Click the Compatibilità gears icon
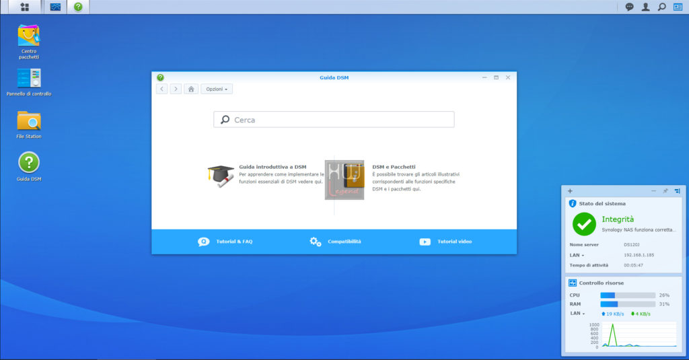The height and width of the screenshot is (360, 689). 315,242
